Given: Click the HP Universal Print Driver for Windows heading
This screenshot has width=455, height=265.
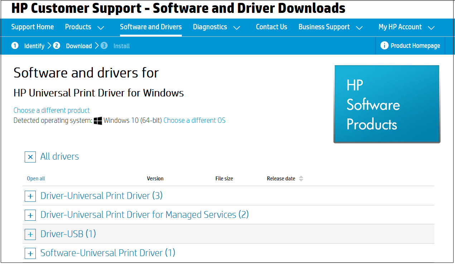Looking at the screenshot, I should (98, 93).
